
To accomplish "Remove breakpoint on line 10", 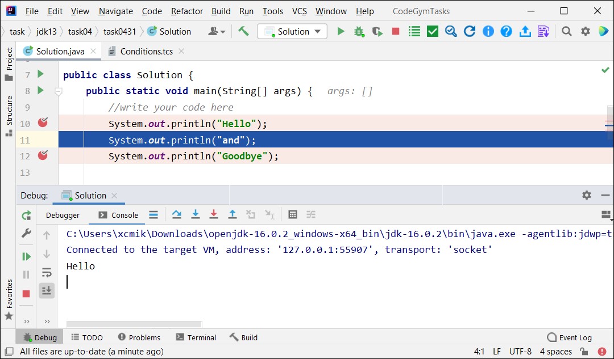I will 43,123.
